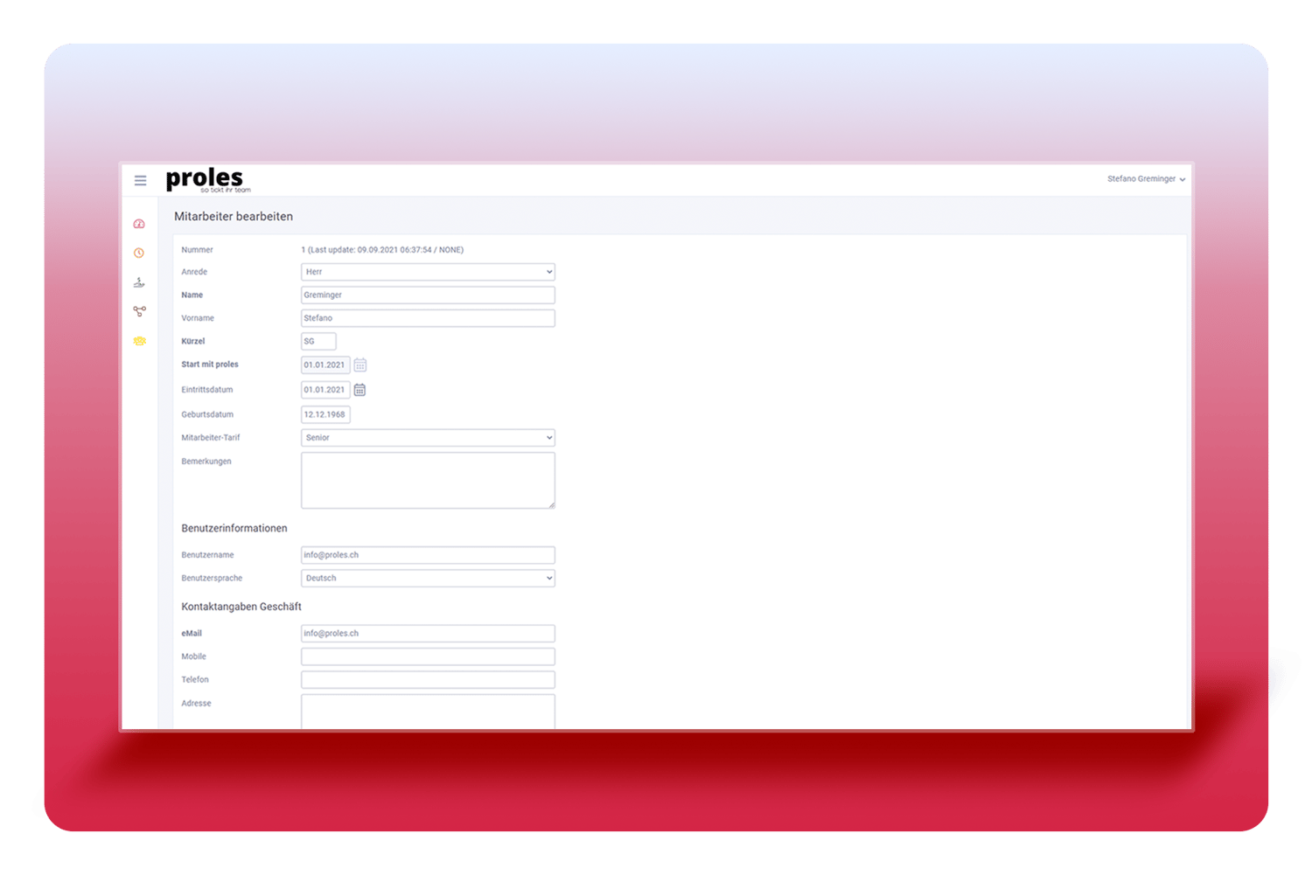This screenshot has height=875, width=1312.
Task: Click the proles logo
Action: (x=208, y=180)
